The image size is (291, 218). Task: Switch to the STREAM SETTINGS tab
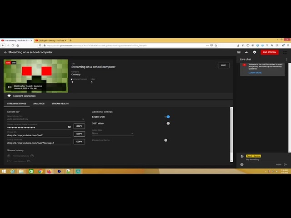(x=17, y=104)
